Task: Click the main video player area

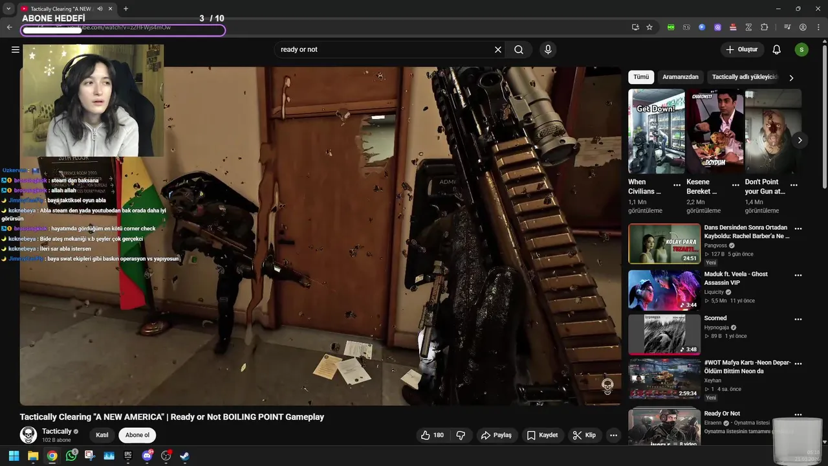Action: pos(320,236)
